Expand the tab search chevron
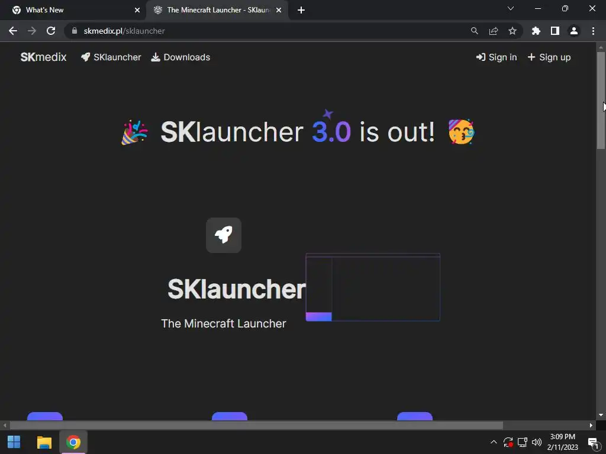This screenshot has width=606, height=454. pyautogui.click(x=511, y=8)
